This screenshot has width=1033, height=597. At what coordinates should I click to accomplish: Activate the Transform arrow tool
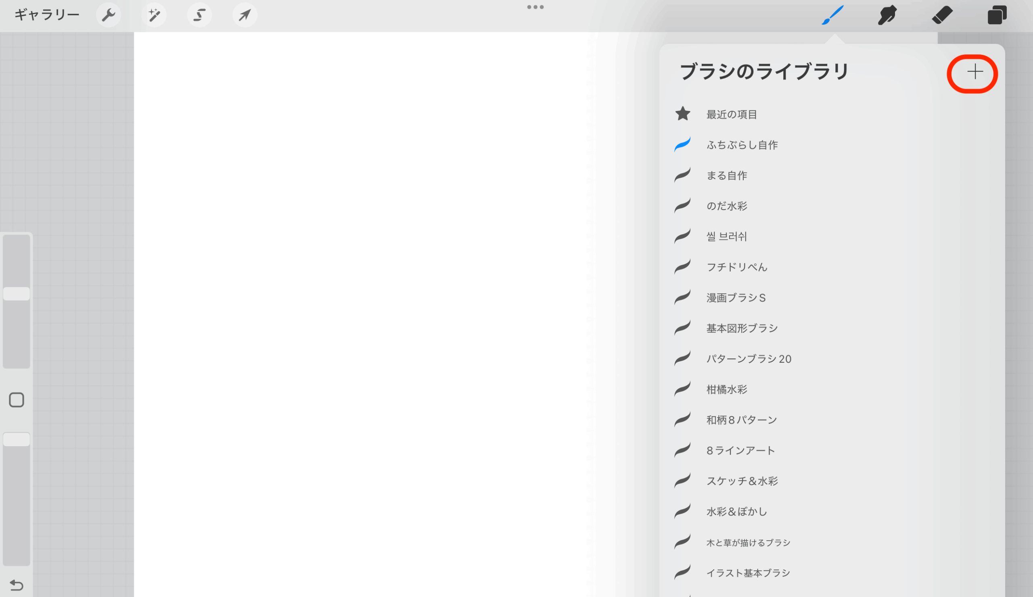(245, 16)
